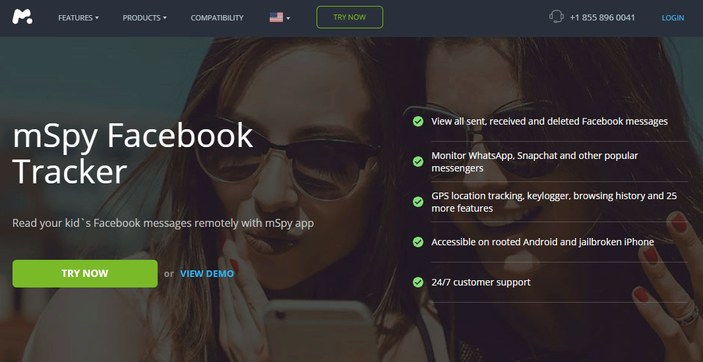703x362 pixels.
Task: Open language selector dropdown arrow
Action: click(x=288, y=18)
